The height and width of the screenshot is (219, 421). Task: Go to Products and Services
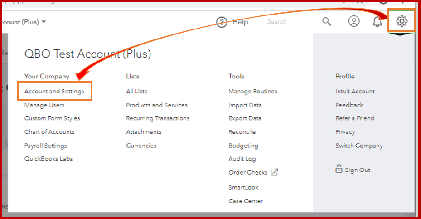pos(157,105)
